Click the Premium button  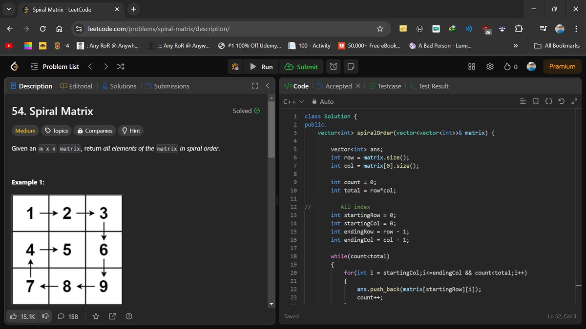point(562,66)
